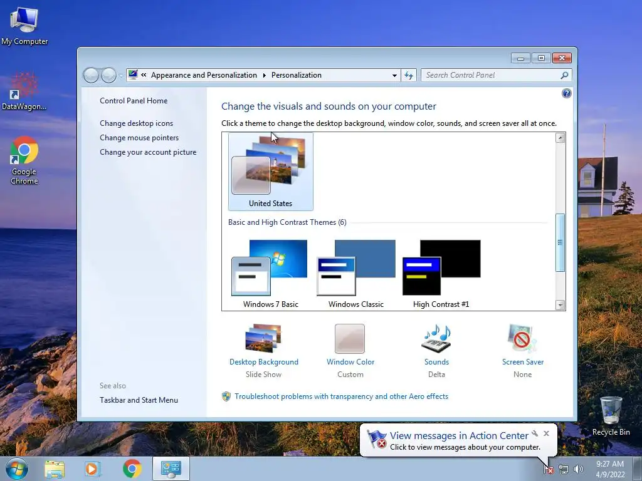The height and width of the screenshot is (481, 642).
Task: Open the address bar history dropdown
Action: (x=394, y=75)
